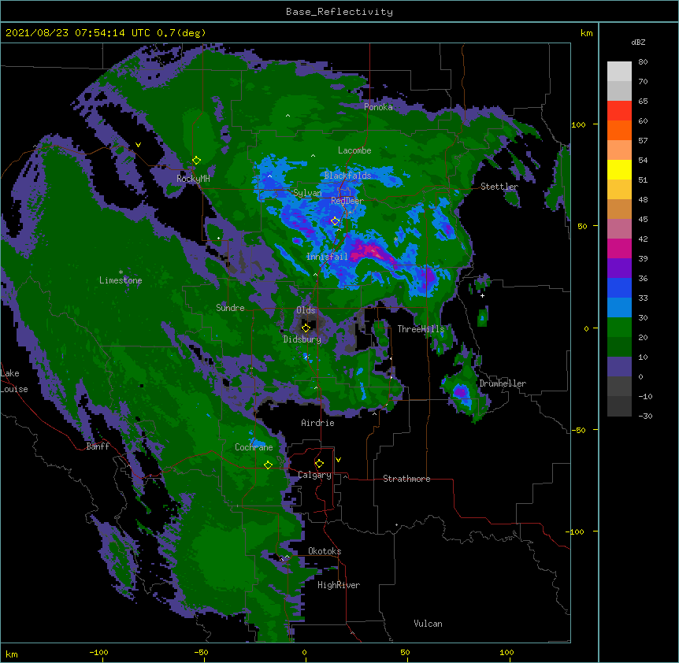Select the slate purple 10 dBZ legend swatch
The width and height of the screenshot is (679, 663).
pos(619,367)
